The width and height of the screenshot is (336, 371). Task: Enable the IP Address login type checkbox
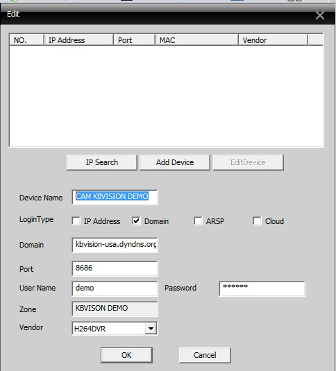click(x=76, y=221)
